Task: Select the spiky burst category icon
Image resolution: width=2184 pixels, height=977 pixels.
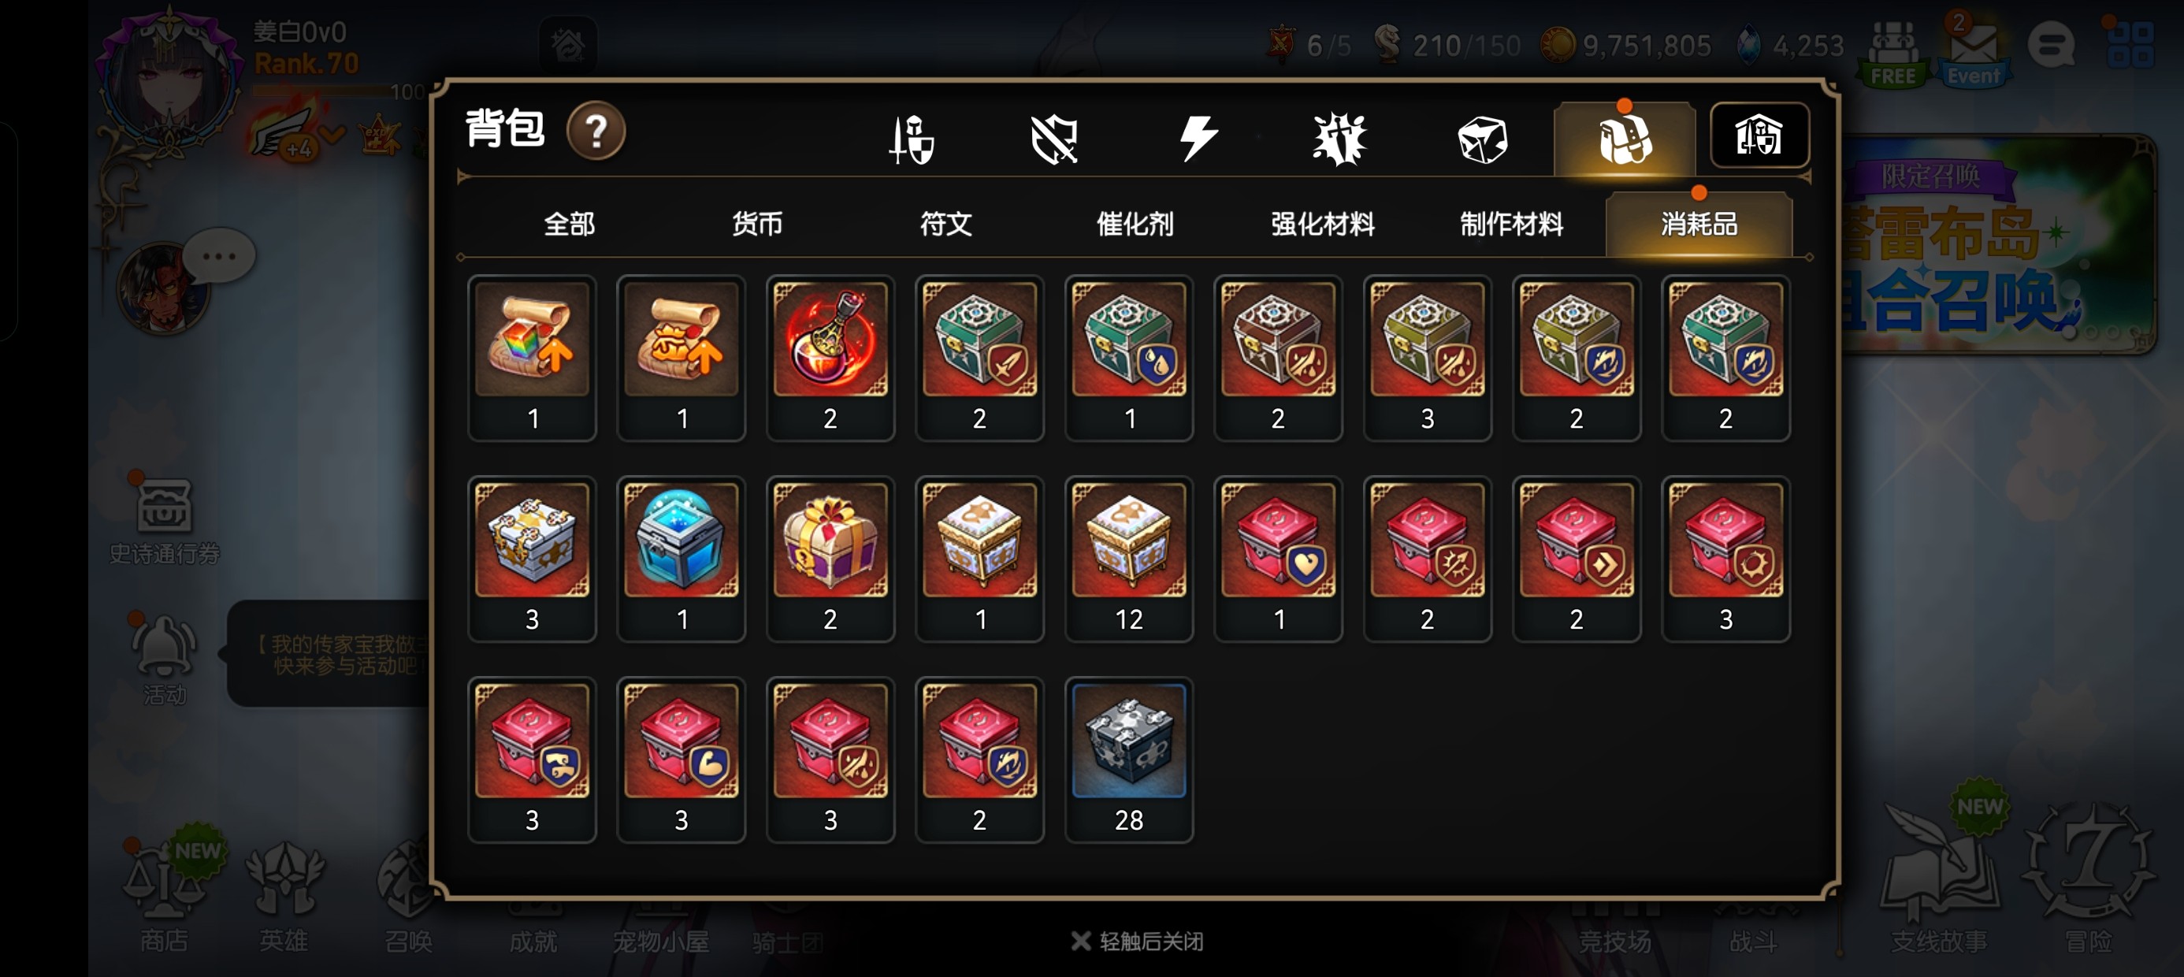Action: (1339, 139)
